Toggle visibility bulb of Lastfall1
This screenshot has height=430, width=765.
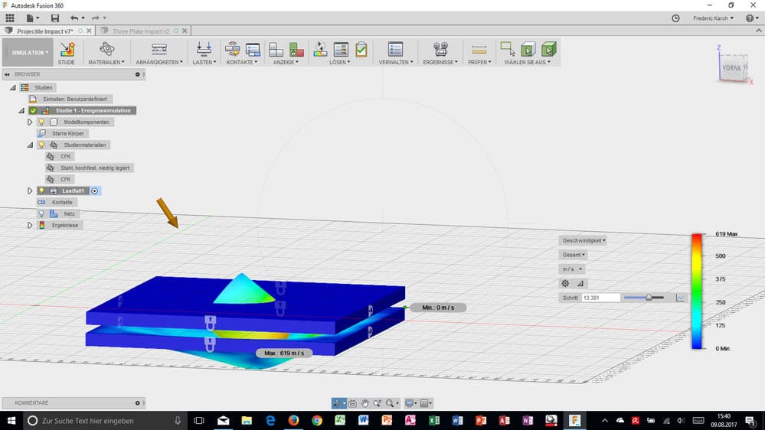pyautogui.click(x=41, y=191)
